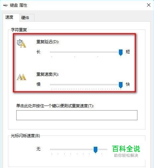
Task: Click the 百科全说 watermark logo
Action: 126,151
